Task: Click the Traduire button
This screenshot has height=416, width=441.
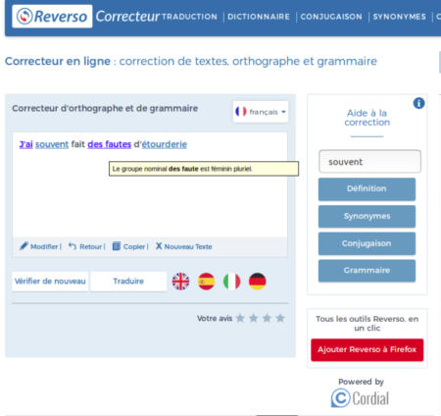Action: 128,282
